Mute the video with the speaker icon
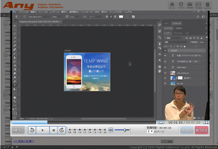The width and height of the screenshot is (218, 149). (111, 130)
